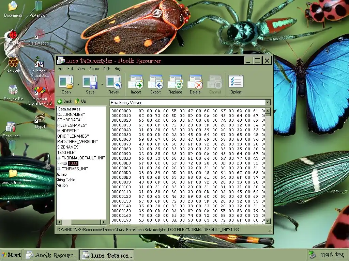Switch to Luna Beta.ms taskbar button
The image size is (349, 261).
click(x=107, y=255)
